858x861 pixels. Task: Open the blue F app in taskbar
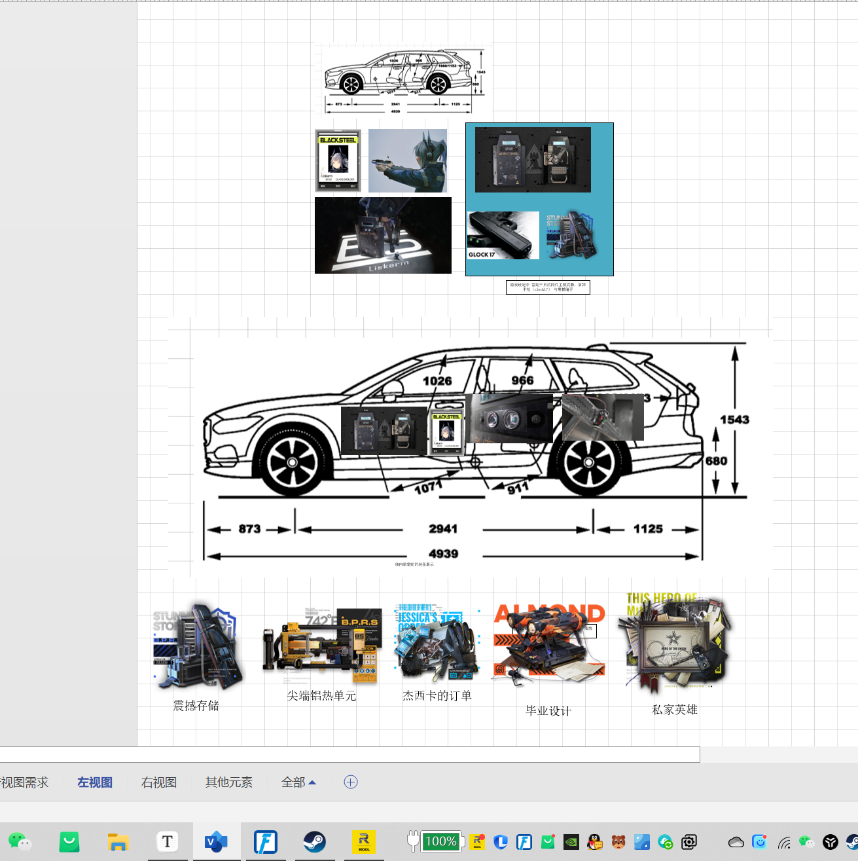[266, 841]
